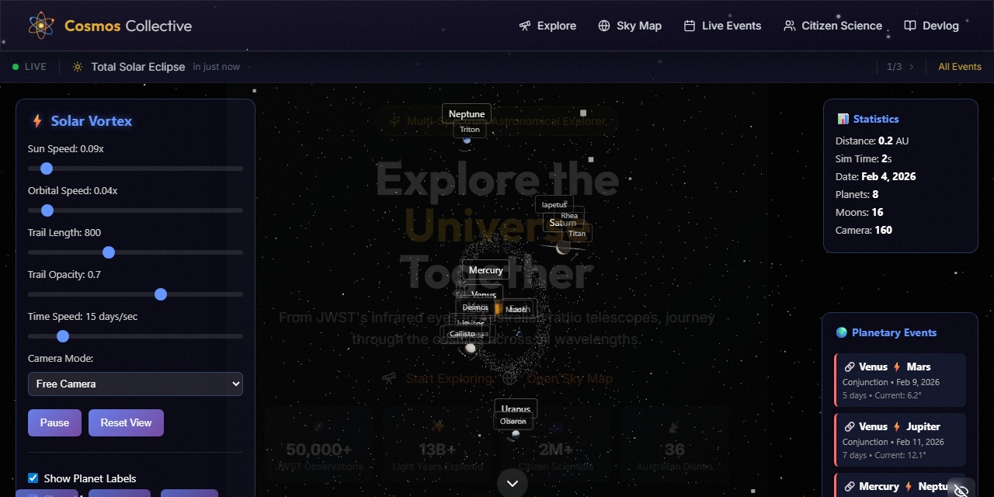Adjust the Time Speed slider

tap(135, 336)
